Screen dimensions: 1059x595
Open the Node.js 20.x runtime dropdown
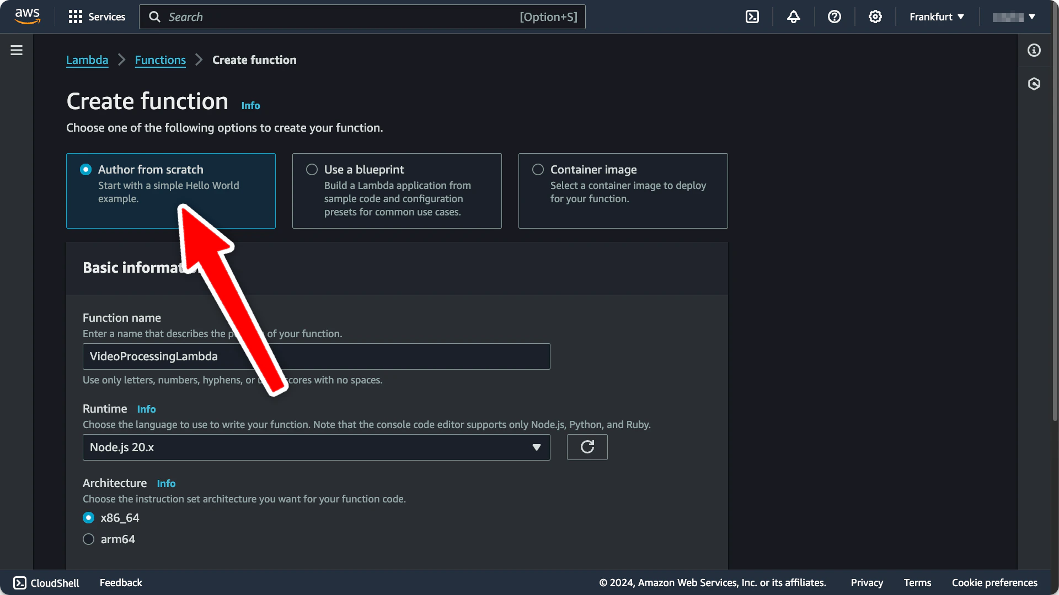316,447
